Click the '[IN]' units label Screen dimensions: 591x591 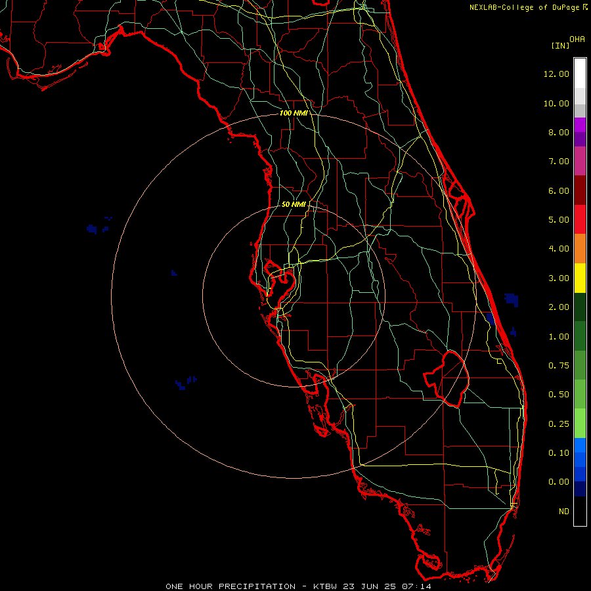point(561,46)
